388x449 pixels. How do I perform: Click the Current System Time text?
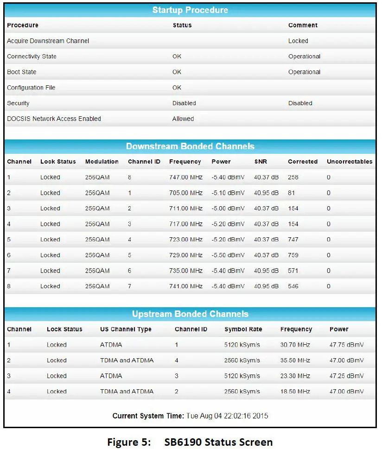(x=191, y=416)
